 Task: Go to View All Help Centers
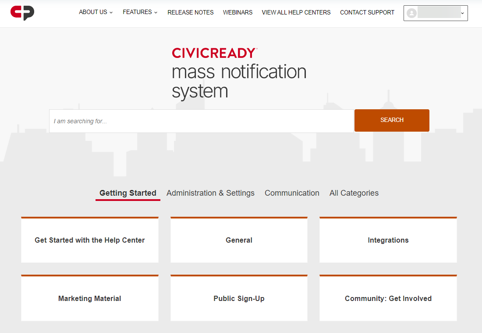tap(296, 12)
